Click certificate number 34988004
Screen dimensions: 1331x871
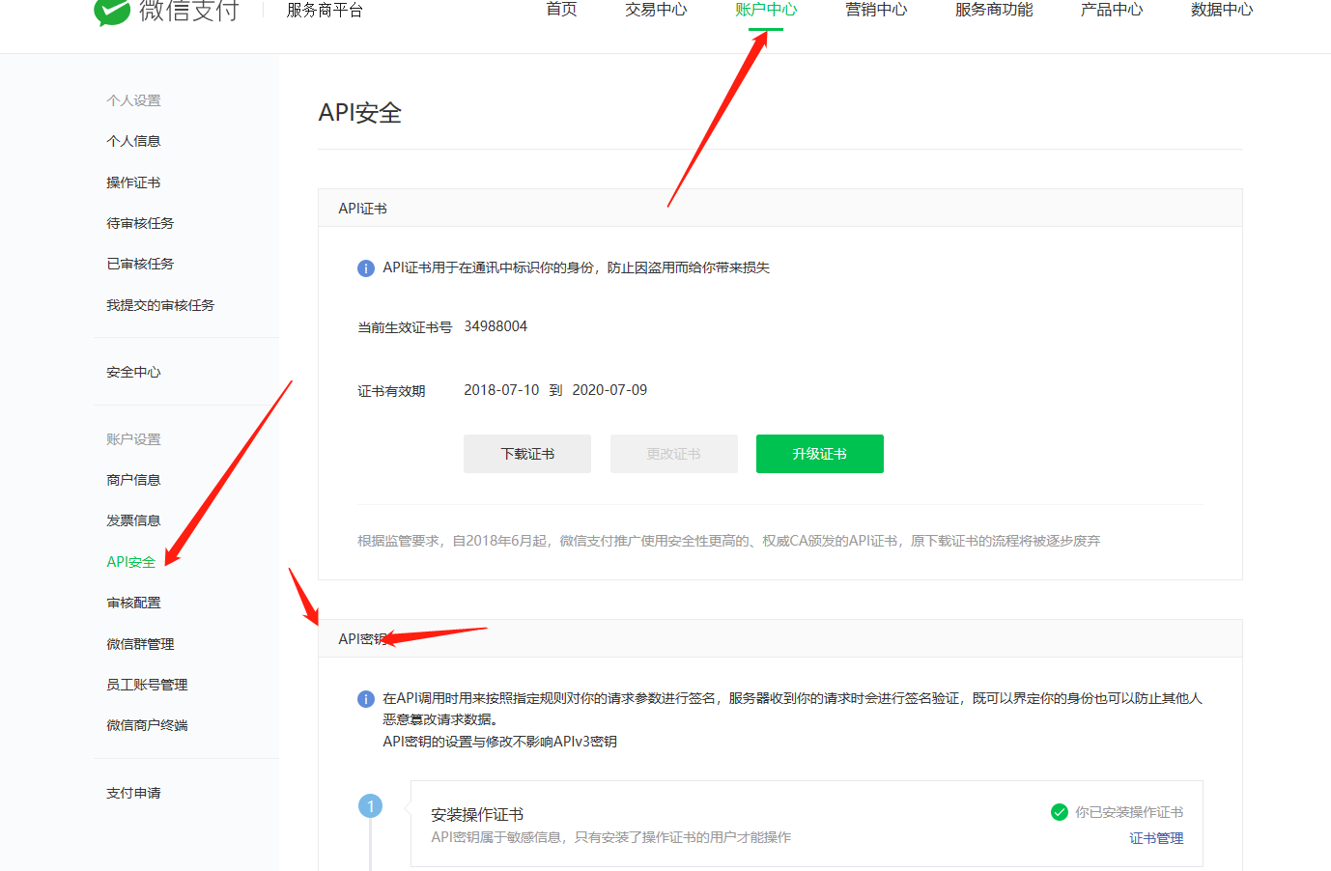(x=496, y=326)
